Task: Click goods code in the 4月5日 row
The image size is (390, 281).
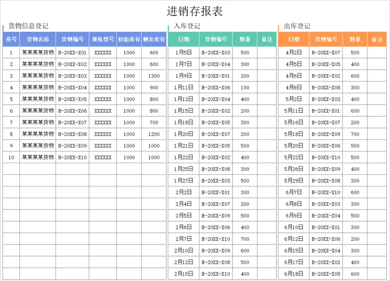Action: [x=326, y=64]
